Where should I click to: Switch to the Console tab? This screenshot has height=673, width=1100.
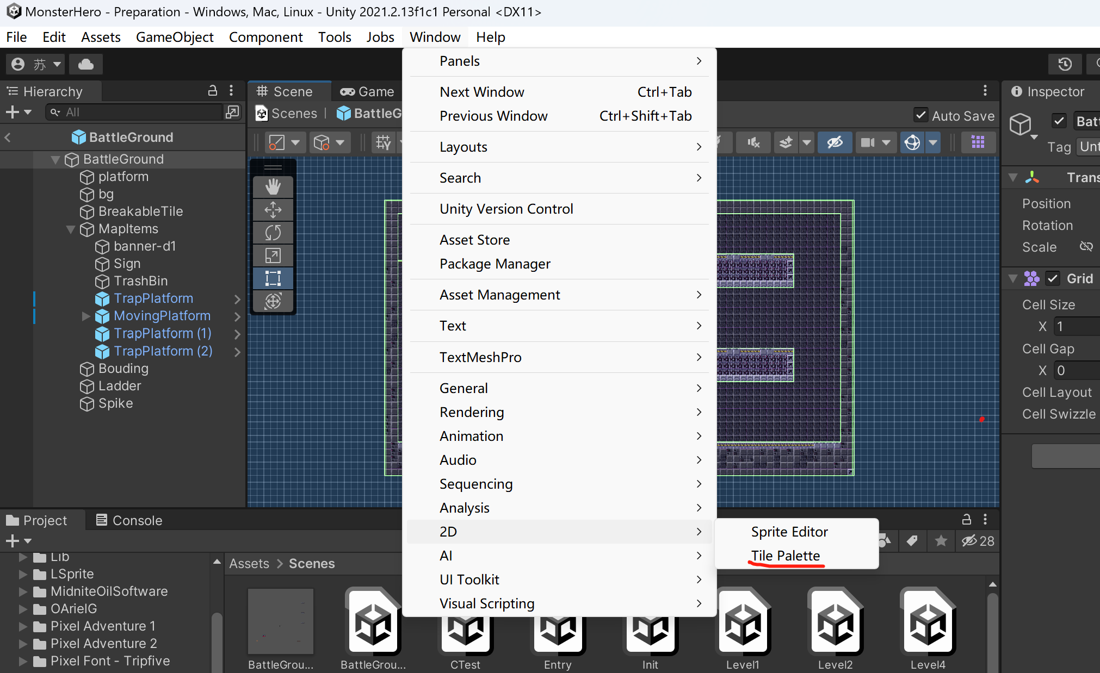click(129, 520)
